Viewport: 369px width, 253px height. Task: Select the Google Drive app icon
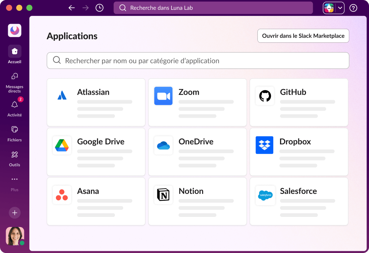click(x=62, y=145)
